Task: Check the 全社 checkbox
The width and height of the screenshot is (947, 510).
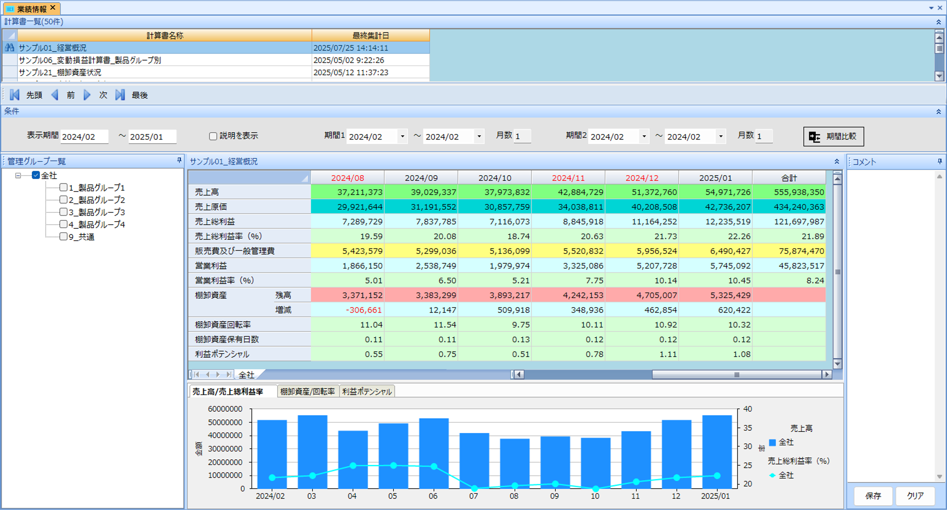Action: 36,175
